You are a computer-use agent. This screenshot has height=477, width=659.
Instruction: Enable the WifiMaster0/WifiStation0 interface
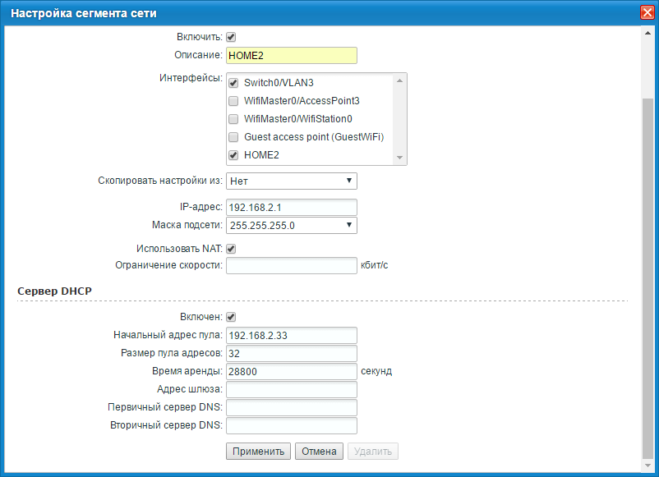[233, 119]
